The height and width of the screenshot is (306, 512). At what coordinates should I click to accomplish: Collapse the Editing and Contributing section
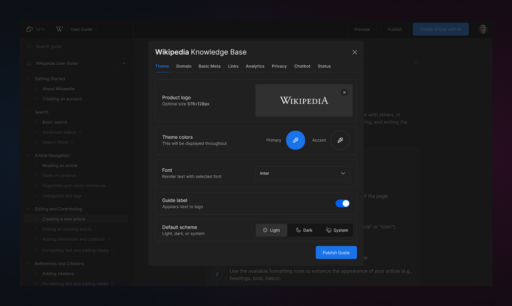(x=29, y=209)
